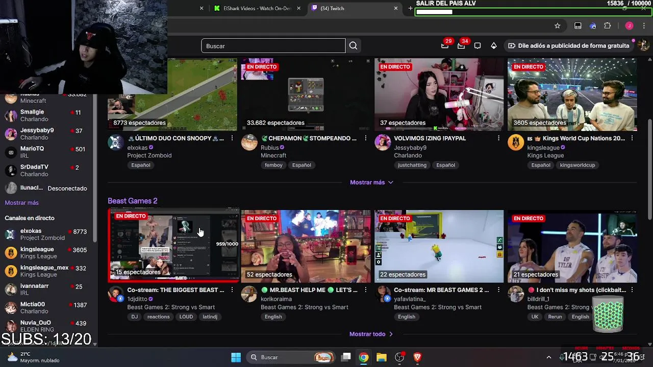Viewport: 653px width, 367px height.
Task: Click Windows taskbar Buscar search box
Action: coord(291,357)
